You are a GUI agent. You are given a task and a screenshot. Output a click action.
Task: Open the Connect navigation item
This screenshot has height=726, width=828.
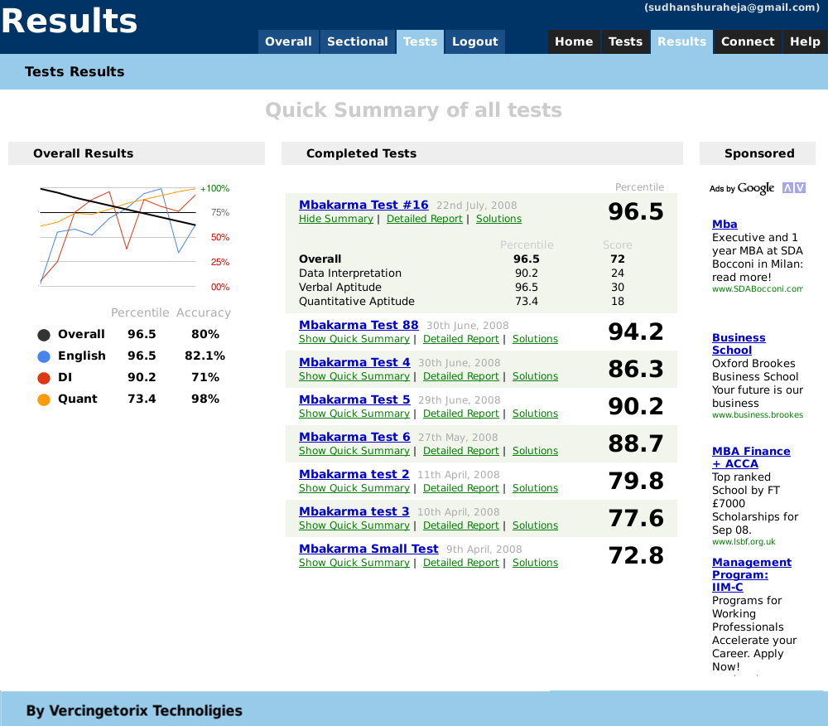click(748, 41)
